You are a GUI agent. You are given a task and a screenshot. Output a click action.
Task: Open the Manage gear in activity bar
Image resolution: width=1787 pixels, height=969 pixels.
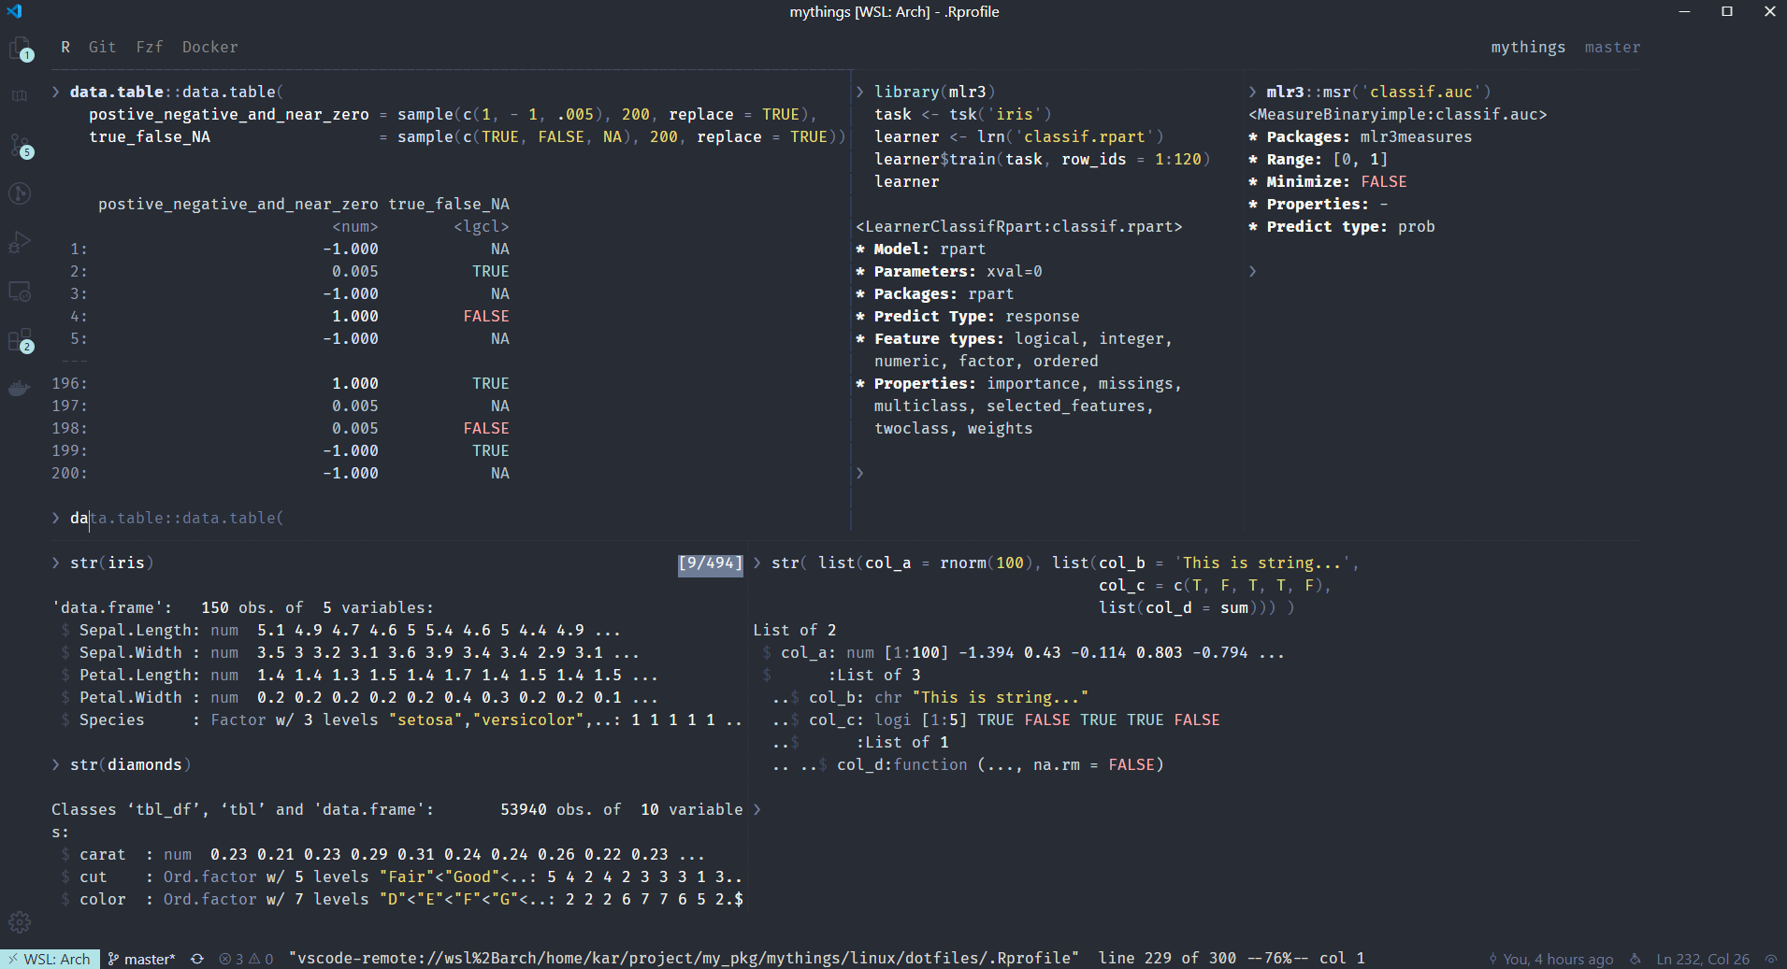click(20, 922)
